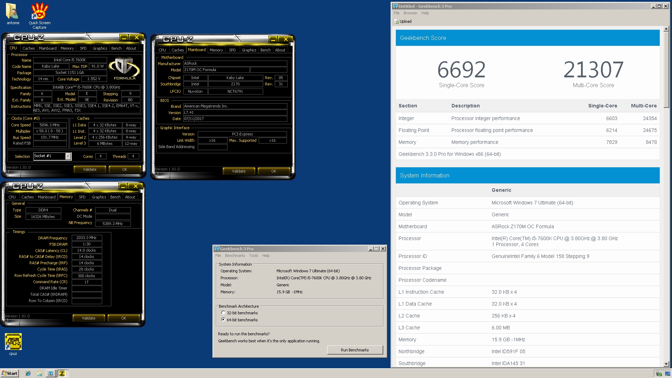Click the Run Benchmarks button
The height and width of the screenshot is (378, 672).
tap(355, 350)
